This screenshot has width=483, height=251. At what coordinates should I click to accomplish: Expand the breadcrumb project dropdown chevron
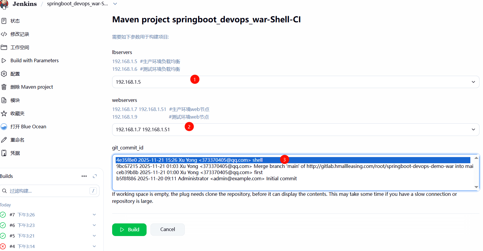(x=115, y=4)
